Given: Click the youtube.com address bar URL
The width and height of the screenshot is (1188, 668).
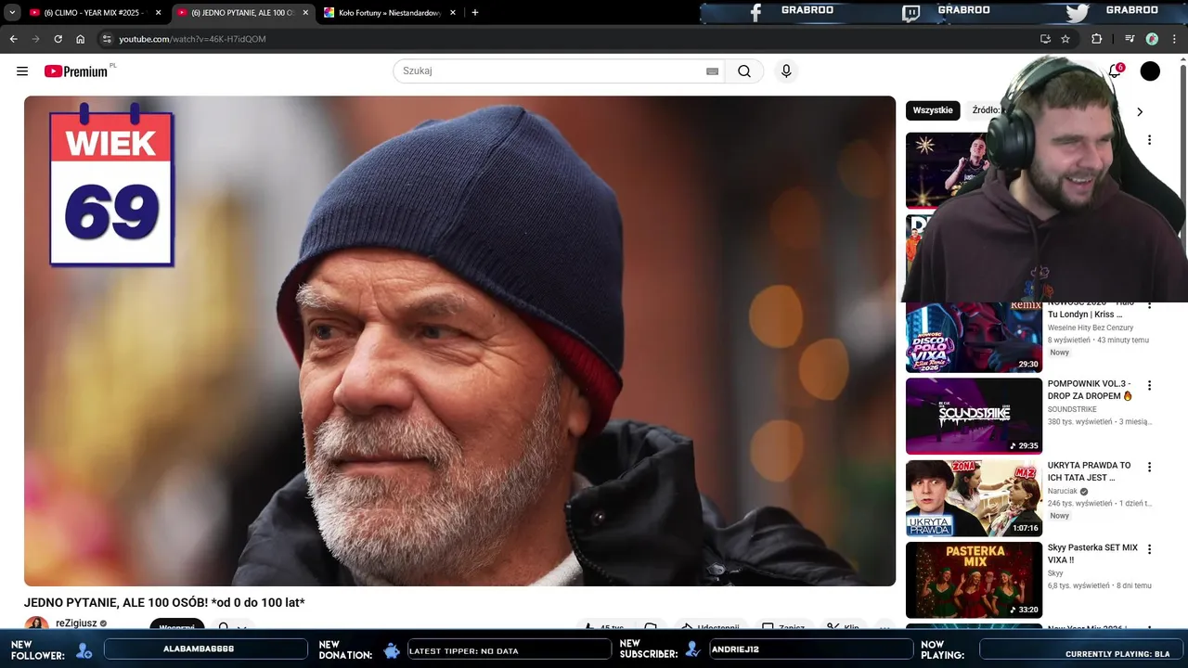Looking at the screenshot, I should (x=192, y=39).
